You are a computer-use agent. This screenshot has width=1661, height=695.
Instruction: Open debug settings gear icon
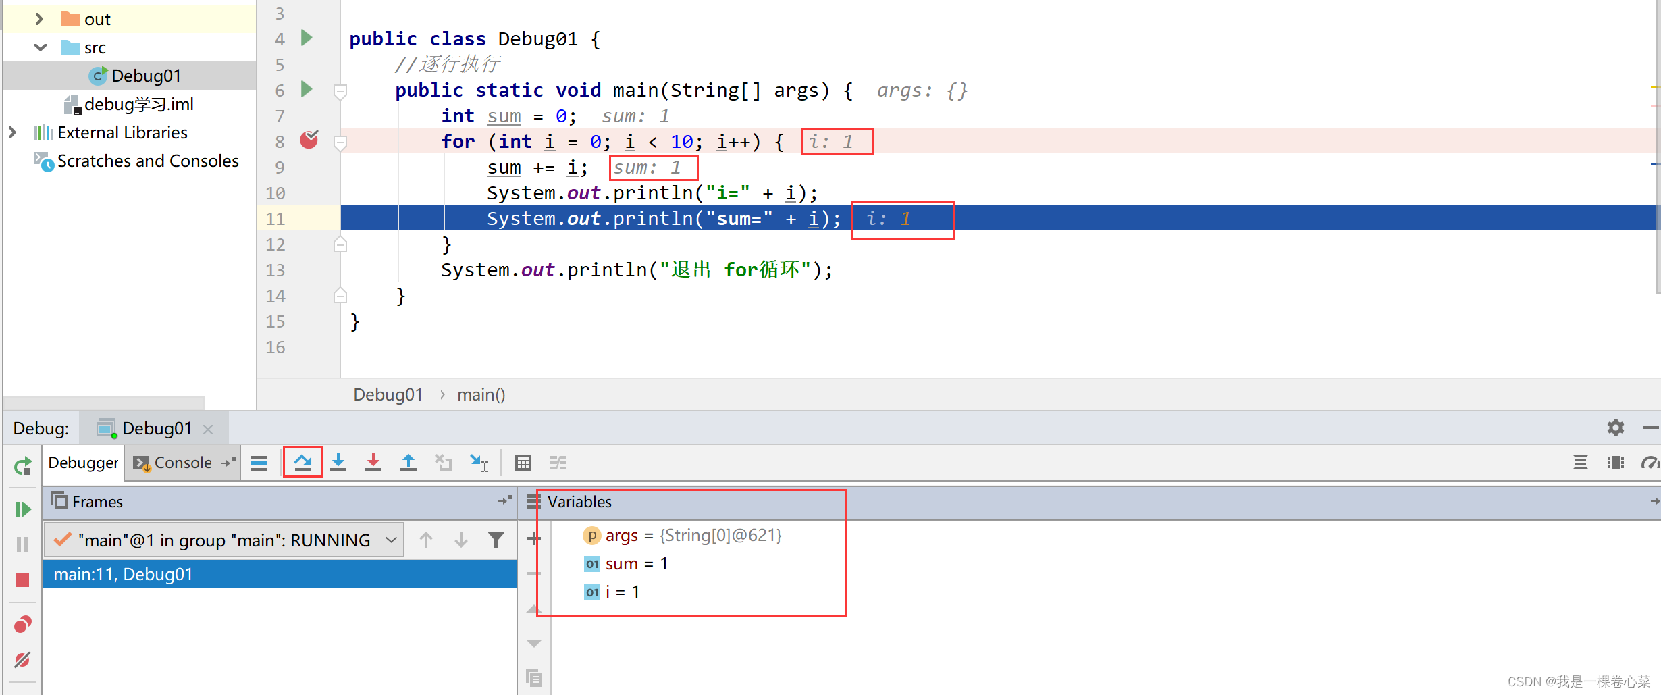pyautogui.click(x=1615, y=428)
